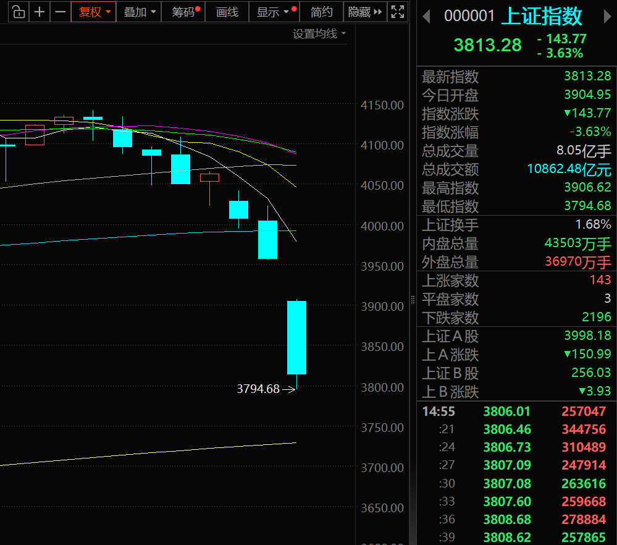Collapse side panel using 隐藏 arrows
Screen dimensions: 617x545
tap(365, 12)
